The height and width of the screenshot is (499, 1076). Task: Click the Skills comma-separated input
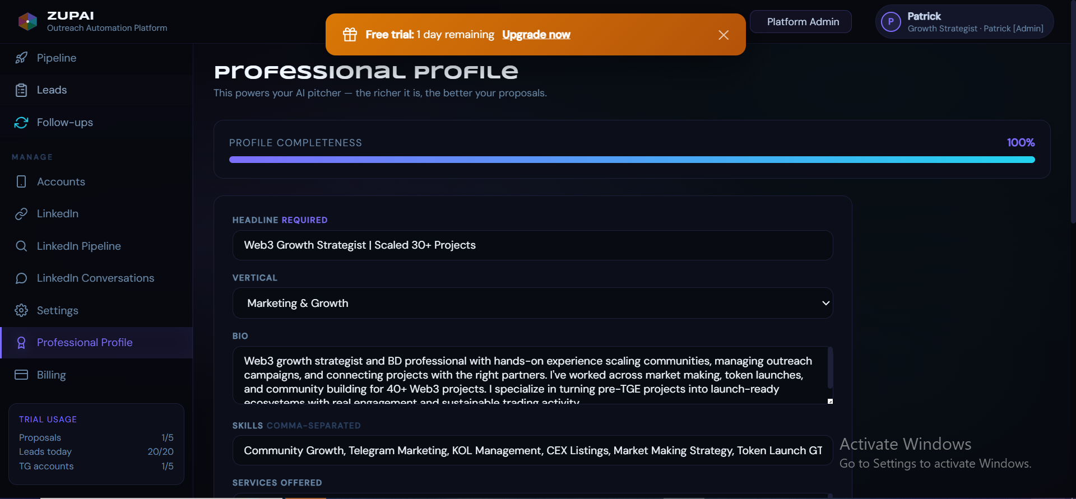pos(532,450)
